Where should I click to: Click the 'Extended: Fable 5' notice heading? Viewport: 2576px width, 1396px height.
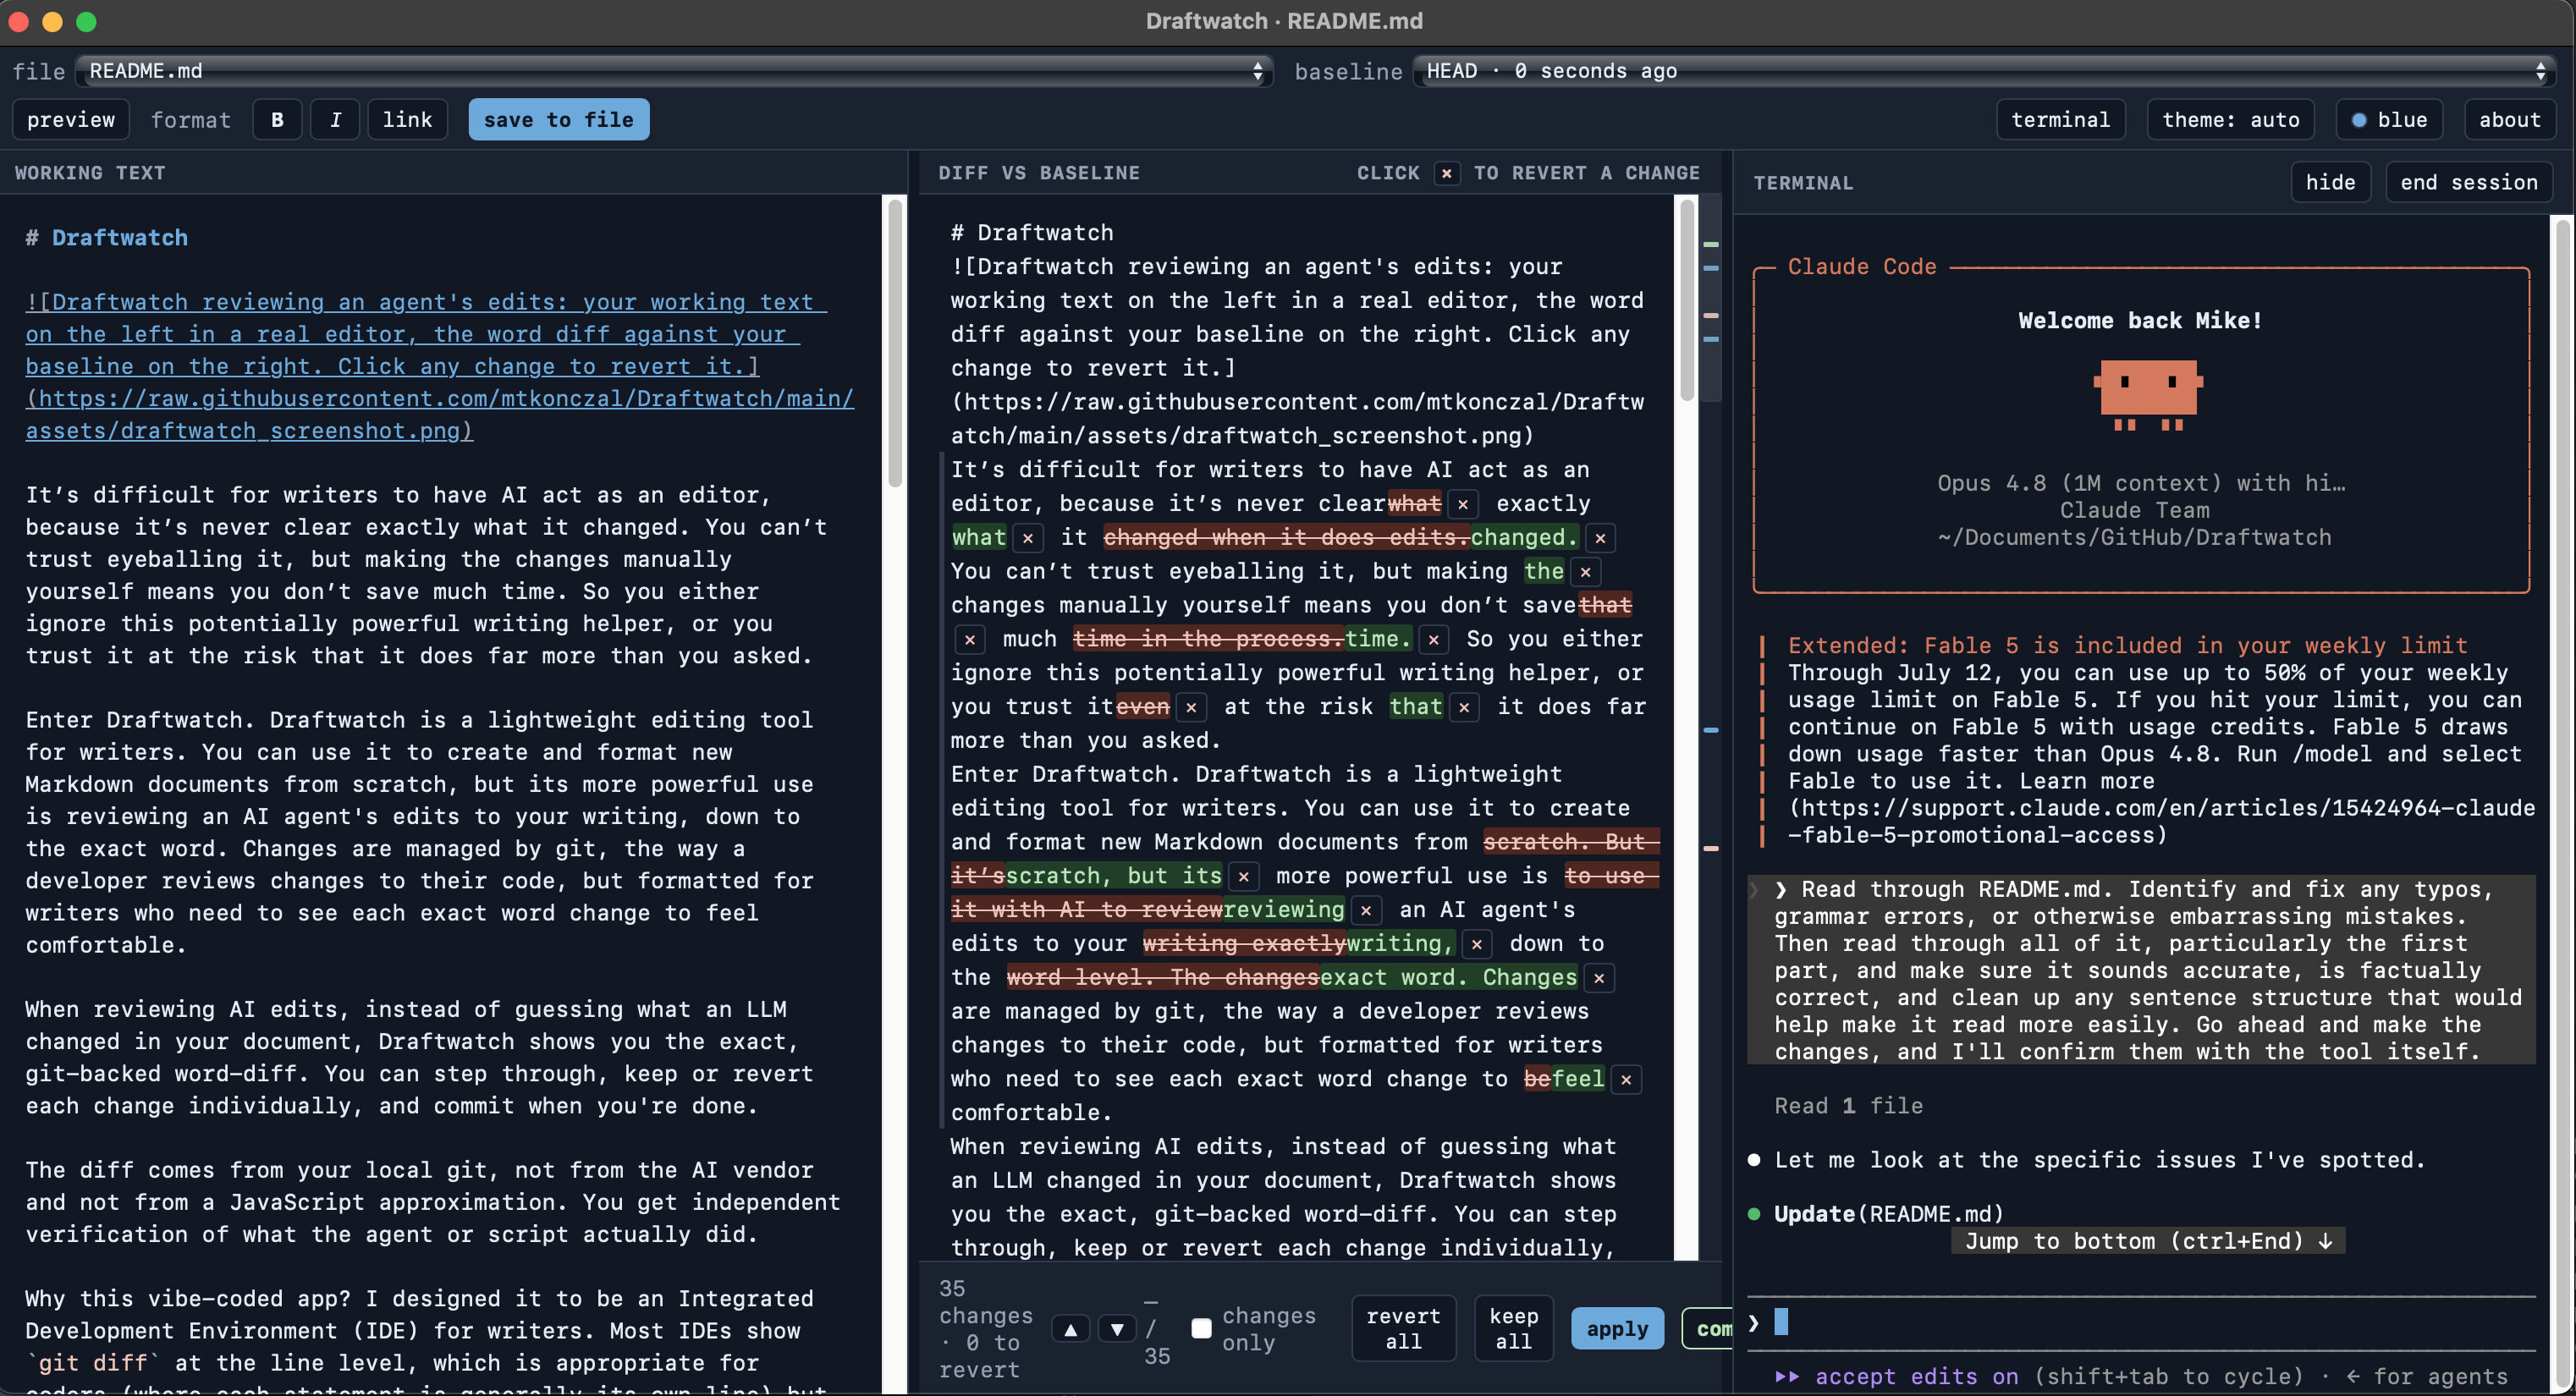tap(2127, 646)
